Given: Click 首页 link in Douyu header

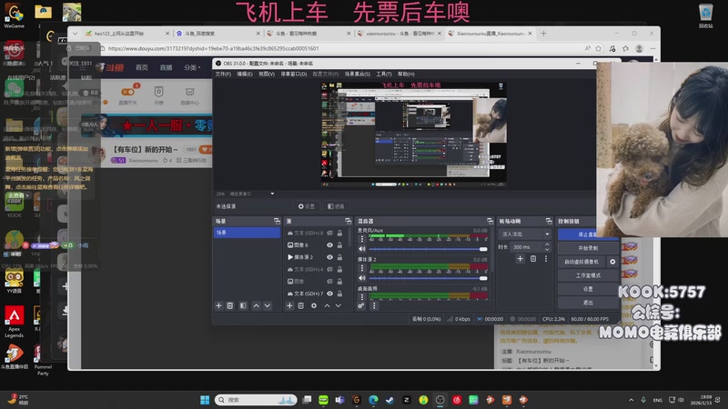Looking at the screenshot, I should click(142, 67).
